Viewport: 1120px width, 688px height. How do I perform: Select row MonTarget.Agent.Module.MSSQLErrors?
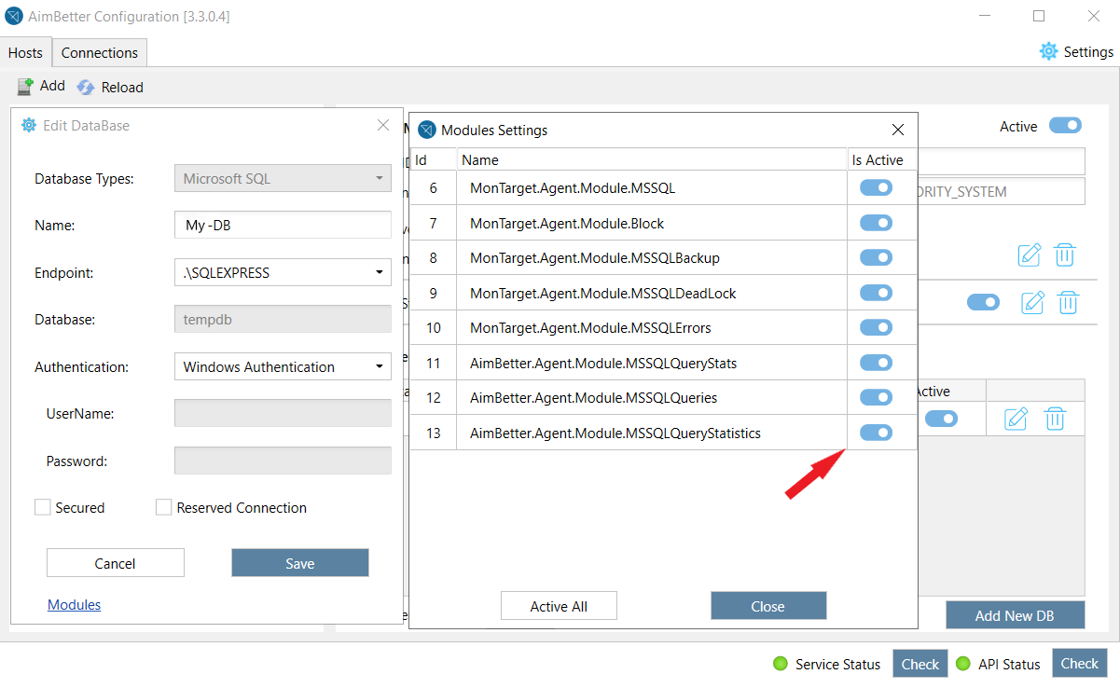[x=663, y=327]
